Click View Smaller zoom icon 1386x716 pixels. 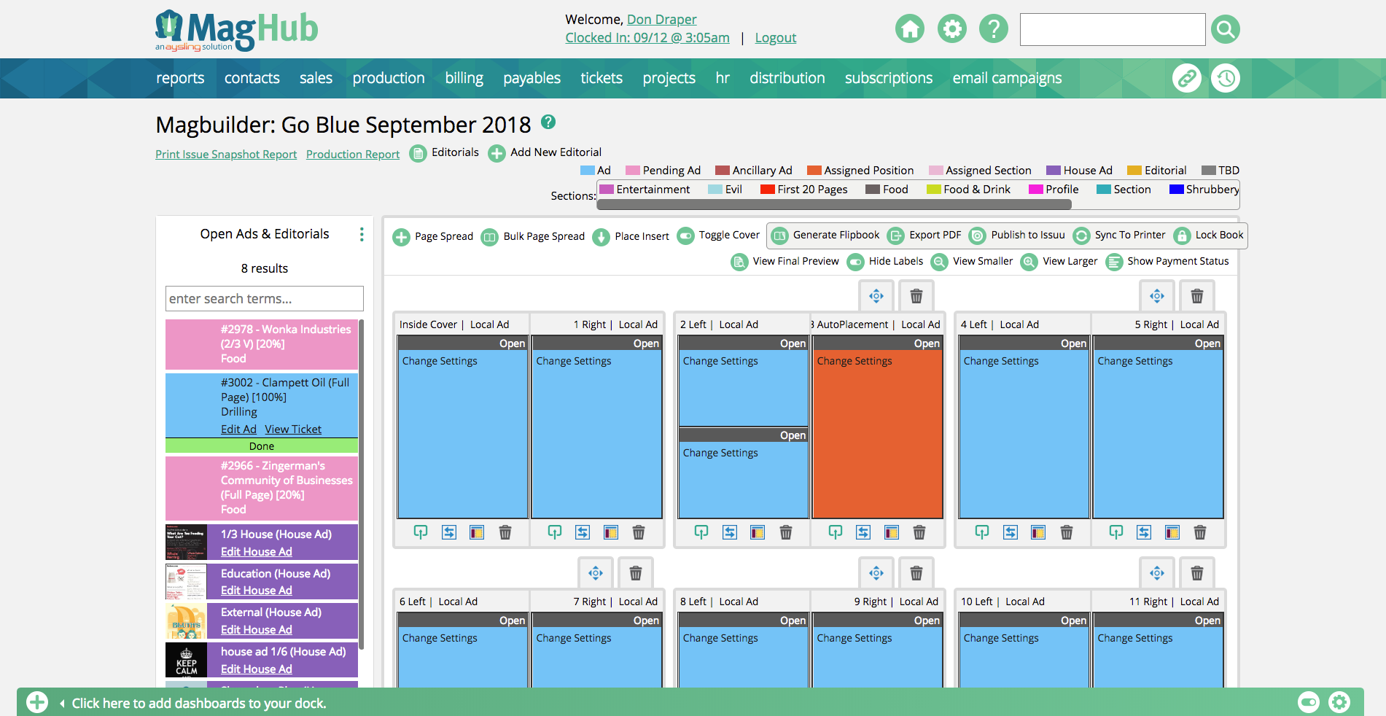tap(940, 262)
